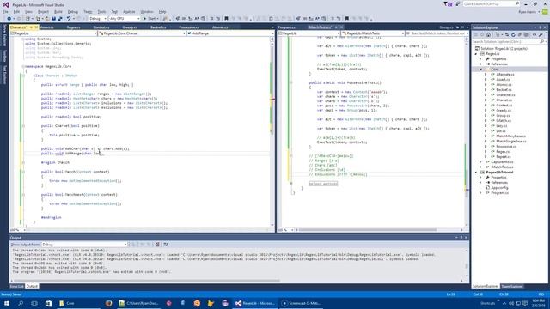Open the Edit menu

pyautogui.click(x=16, y=11)
